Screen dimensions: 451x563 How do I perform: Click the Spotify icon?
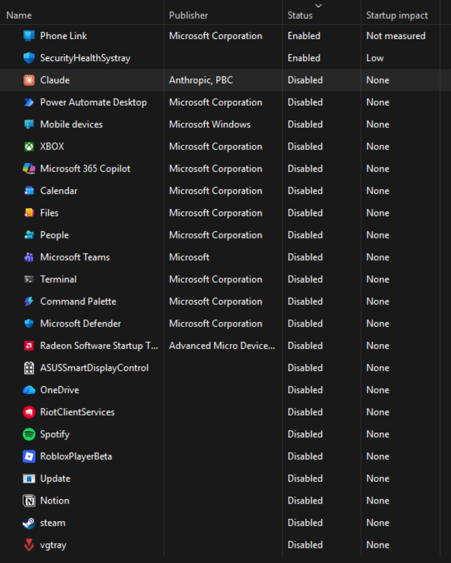[29, 434]
